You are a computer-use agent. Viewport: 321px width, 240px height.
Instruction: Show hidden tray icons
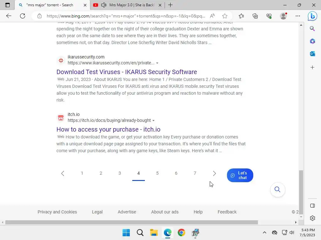click(265, 232)
